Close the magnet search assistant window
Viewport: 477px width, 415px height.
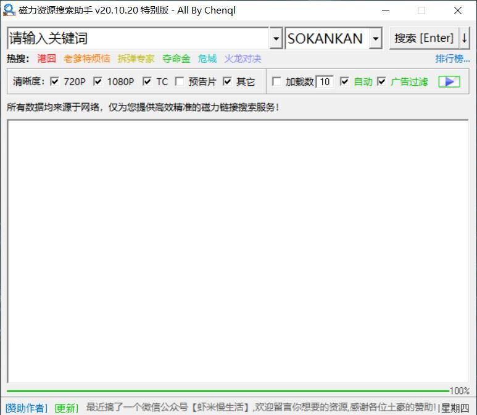tap(458, 10)
